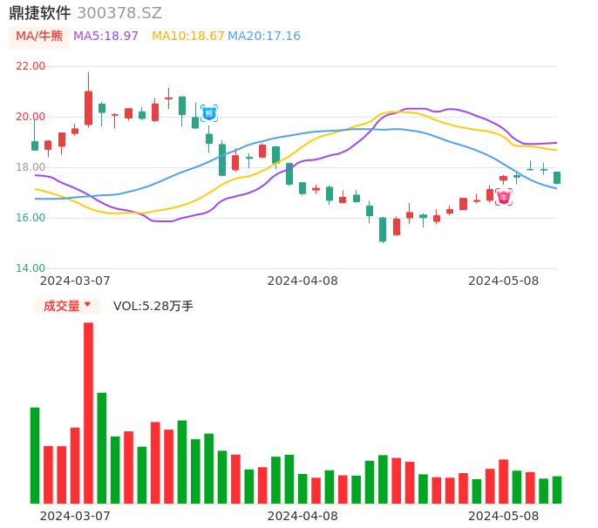Click the 14.00 price axis label

pos(31,268)
